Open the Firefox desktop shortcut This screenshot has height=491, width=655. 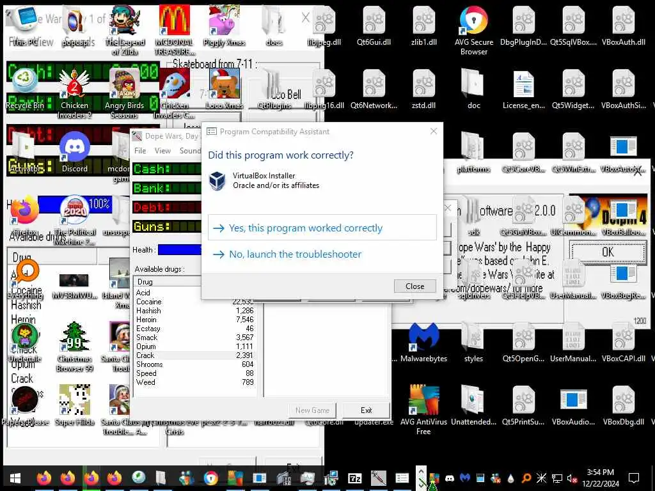point(25,215)
